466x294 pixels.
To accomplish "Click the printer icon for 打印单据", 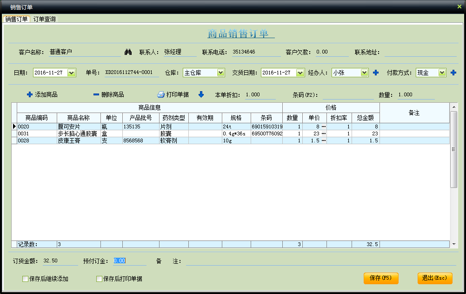I will tap(161, 94).
